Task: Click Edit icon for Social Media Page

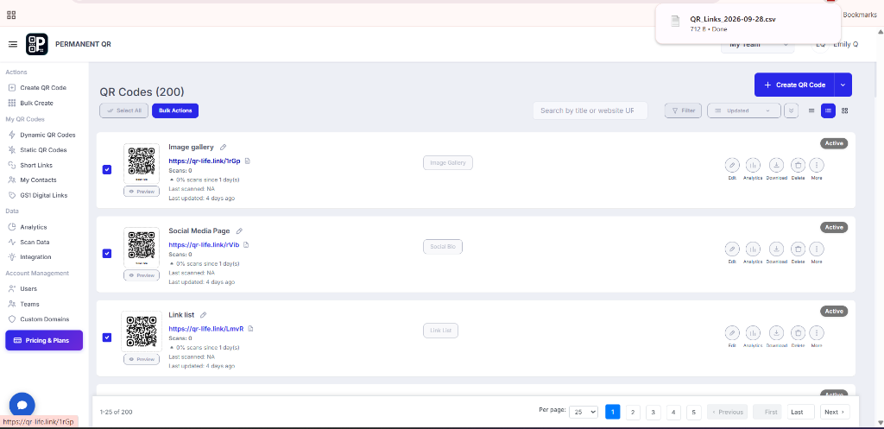Action: point(732,249)
